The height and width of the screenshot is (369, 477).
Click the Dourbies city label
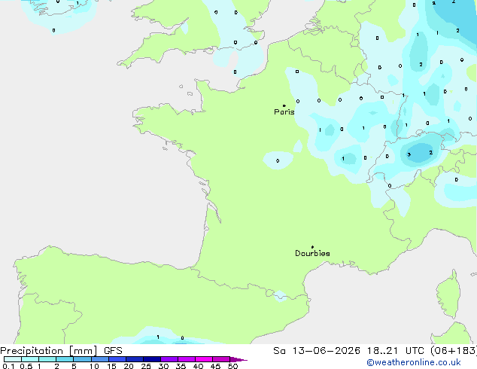point(312,253)
